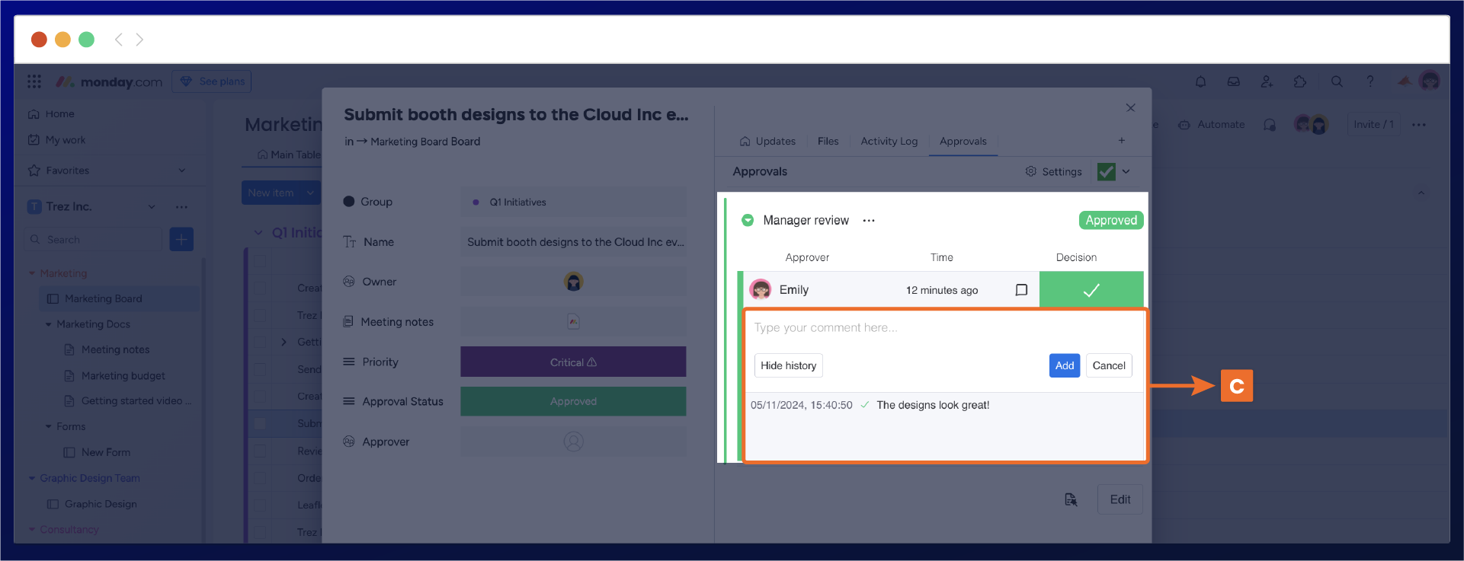Open the notifications bell icon
This screenshot has height=561, width=1464.
1200,81
